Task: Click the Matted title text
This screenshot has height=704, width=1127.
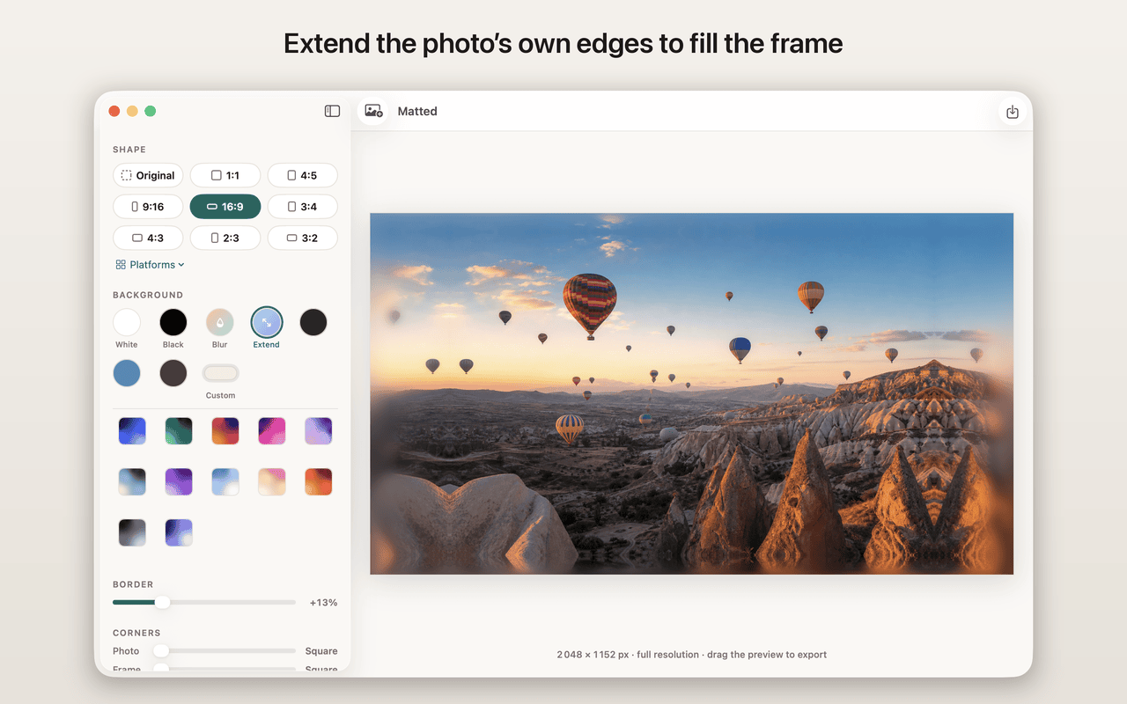Action: coord(417,111)
